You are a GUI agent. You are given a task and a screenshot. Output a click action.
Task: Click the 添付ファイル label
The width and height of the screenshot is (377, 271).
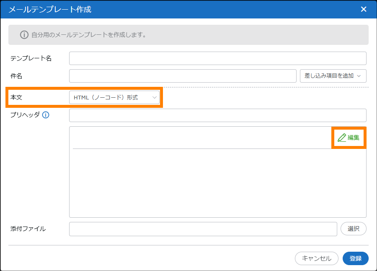click(28, 229)
